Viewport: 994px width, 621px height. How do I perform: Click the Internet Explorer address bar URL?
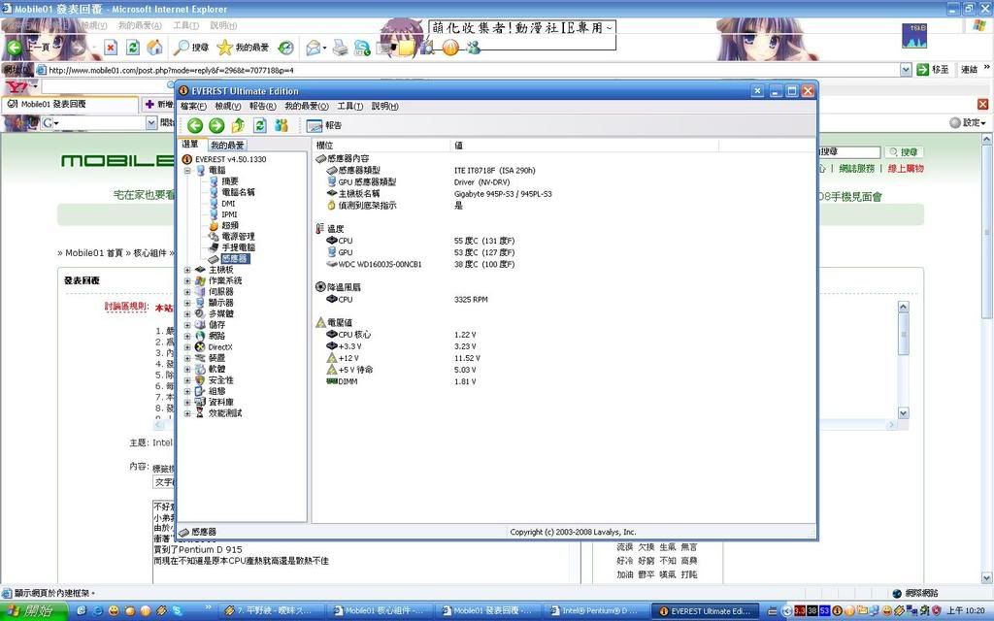coord(171,70)
